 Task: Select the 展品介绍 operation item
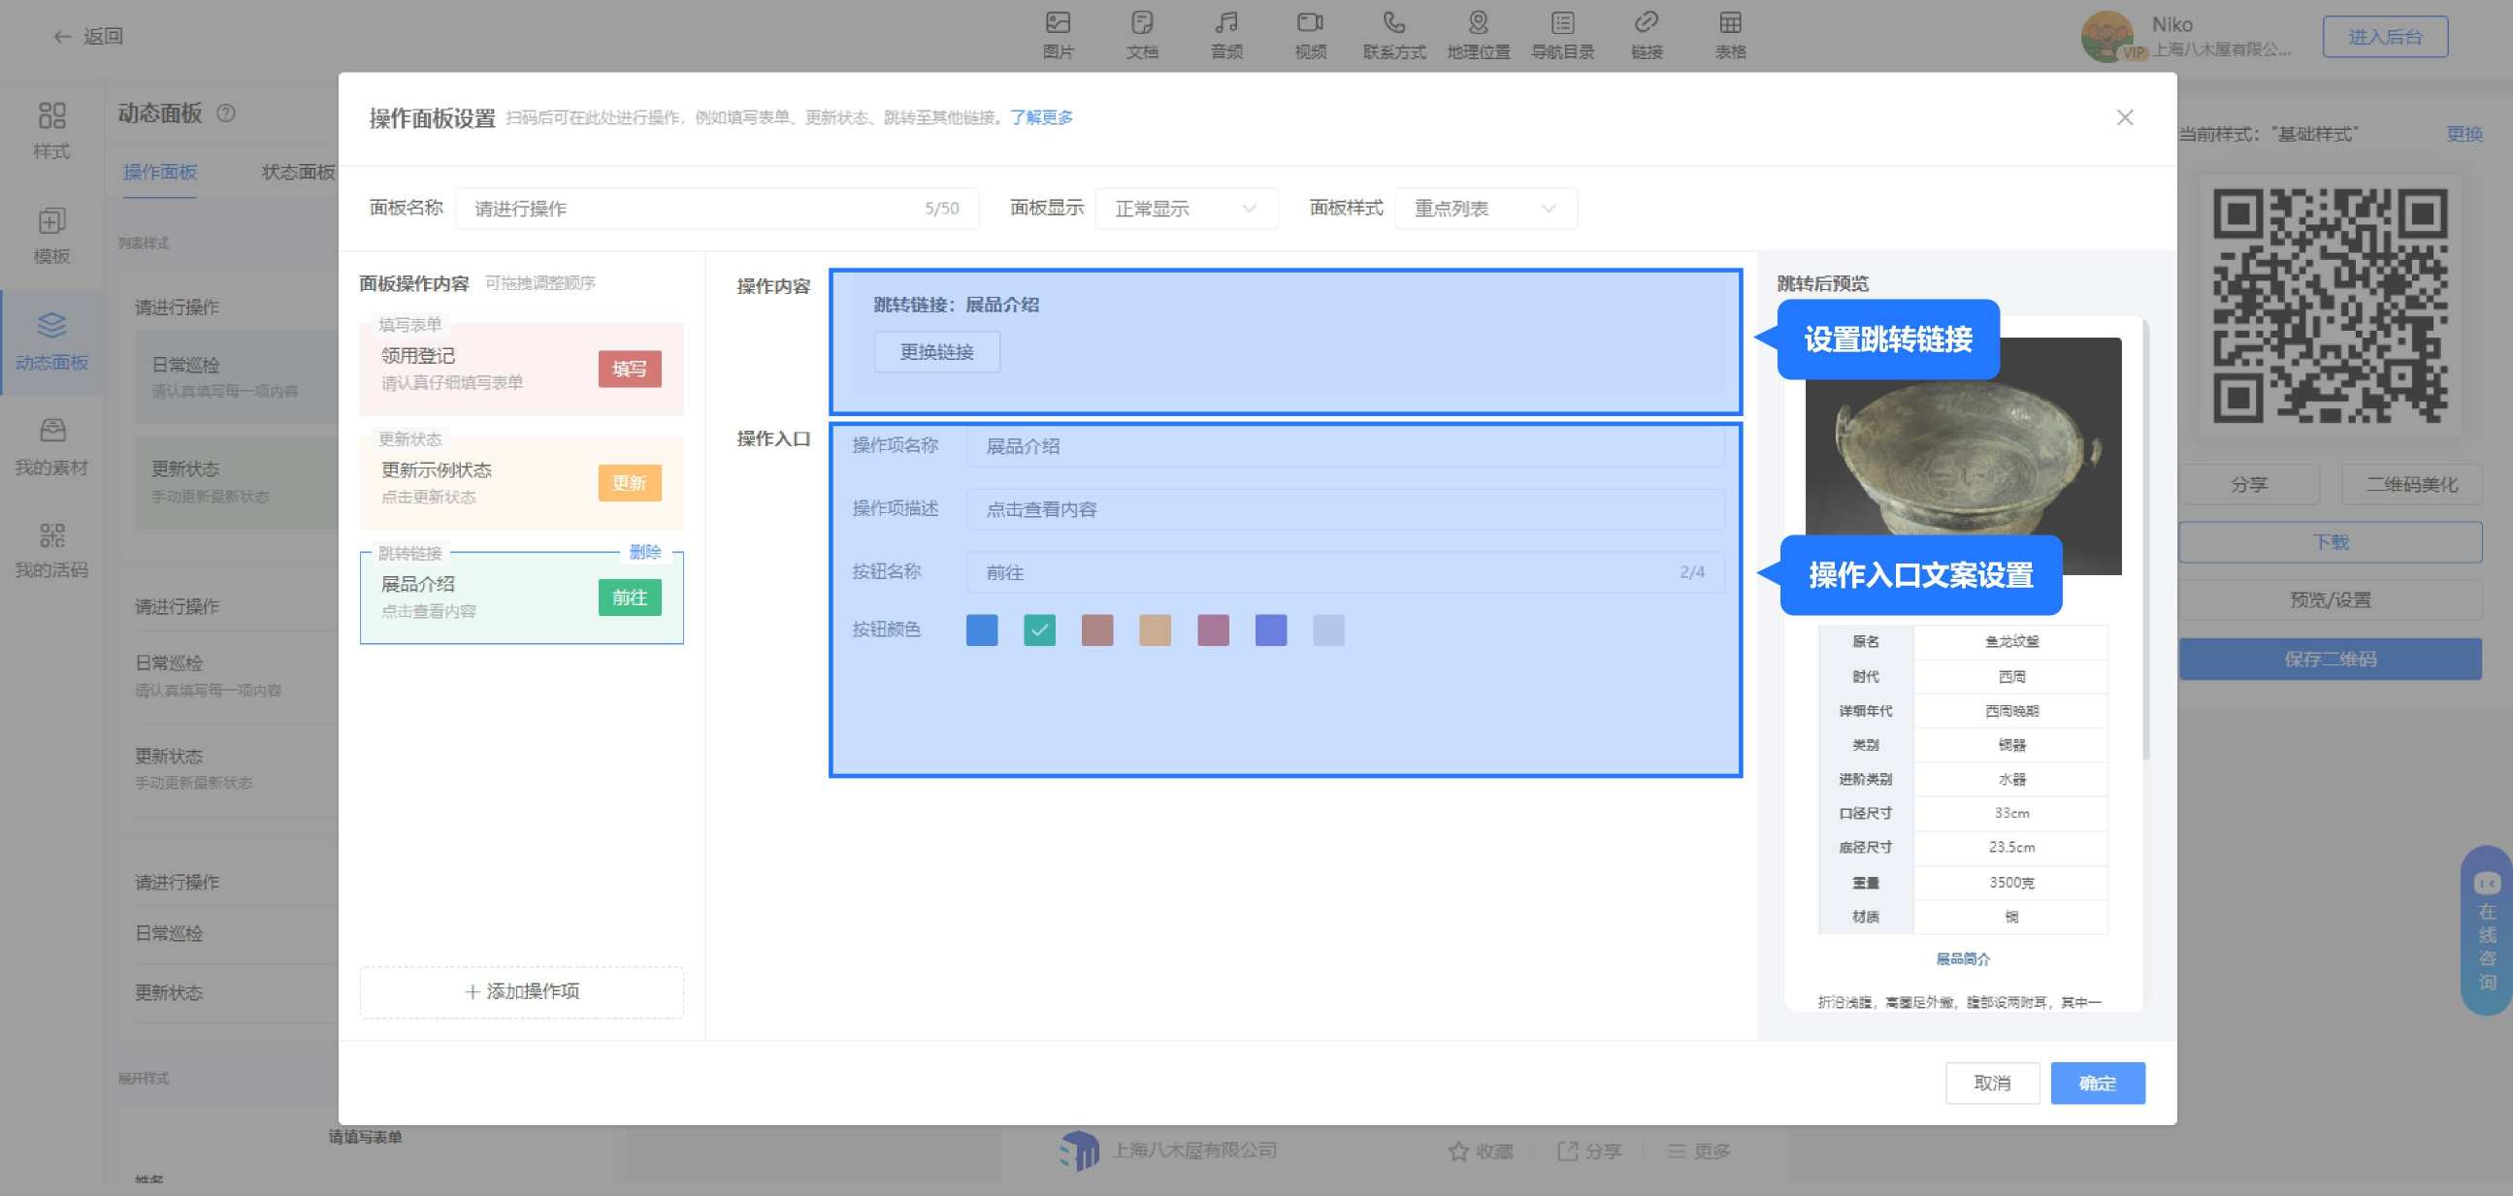pos(522,597)
